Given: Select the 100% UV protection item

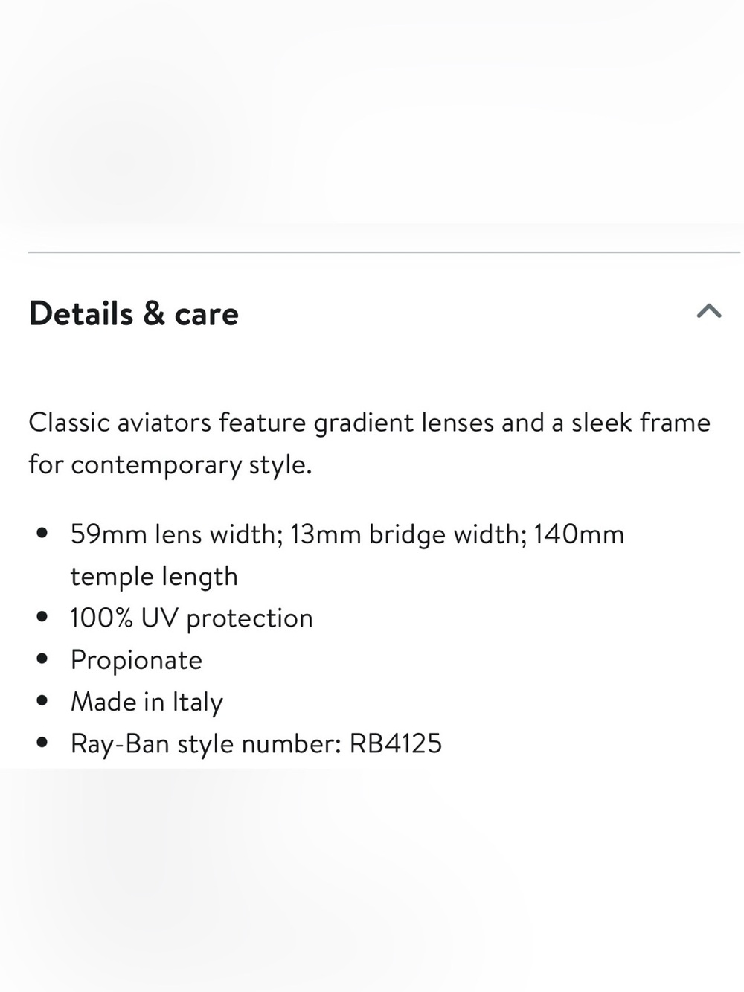Looking at the screenshot, I should click(192, 618).
